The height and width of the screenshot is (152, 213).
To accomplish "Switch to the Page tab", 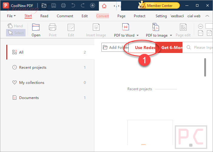I will click(x=121, y=16).
